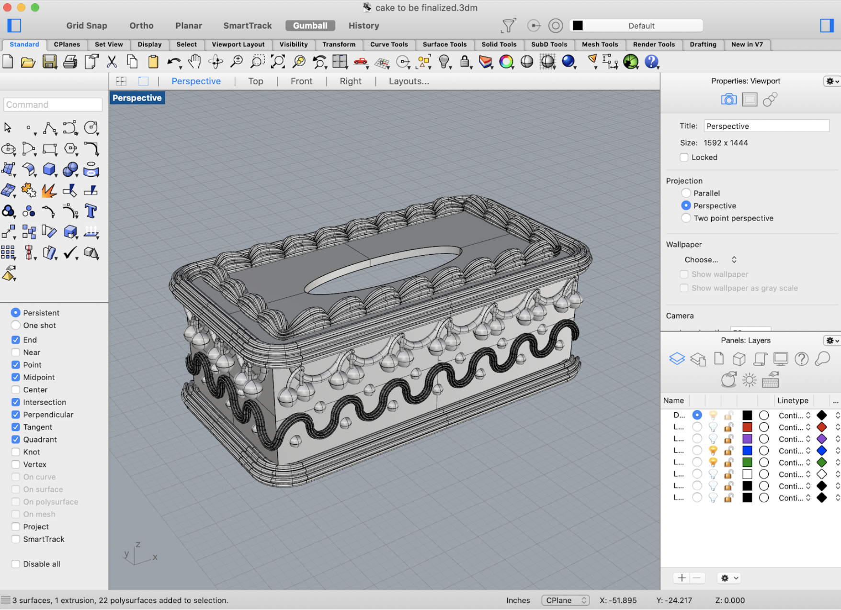Open the Properties panel gear menu

[x=831, y=81]
